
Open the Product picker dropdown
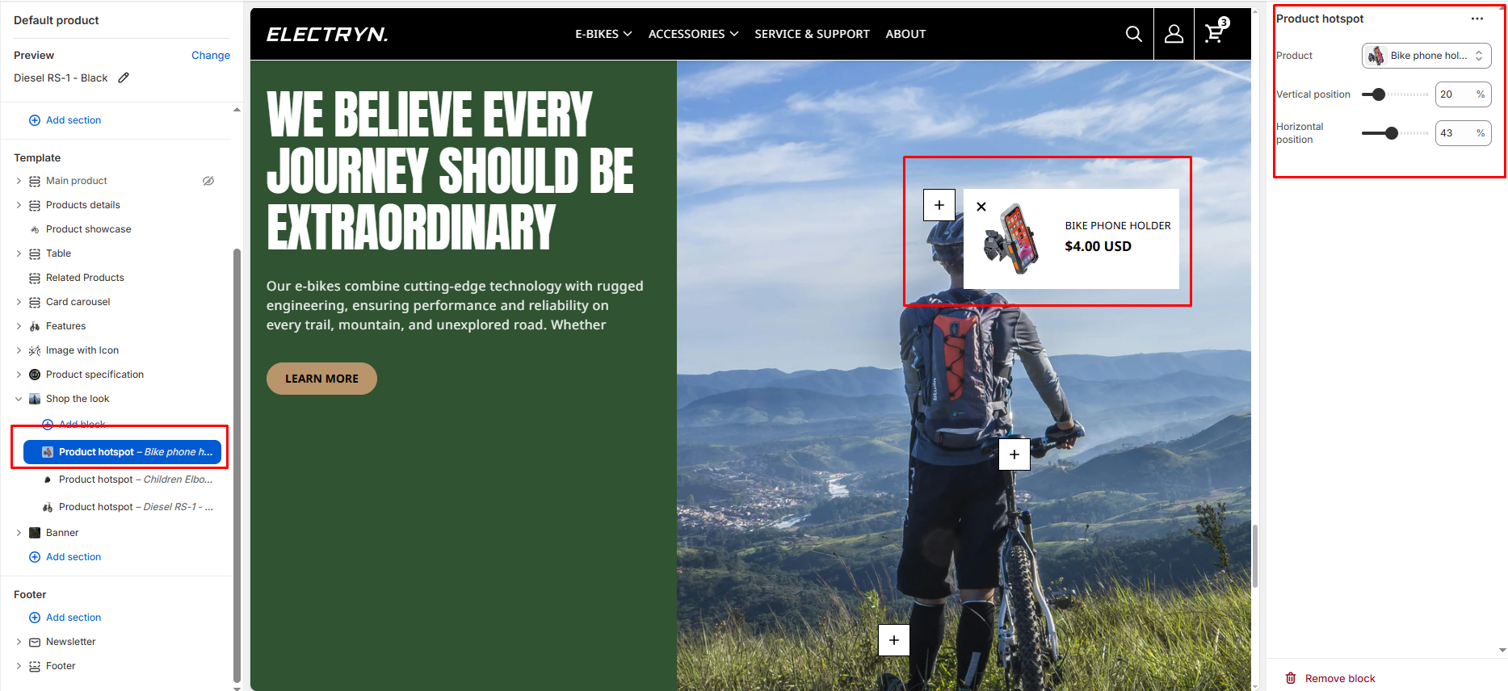point(1426,56)
